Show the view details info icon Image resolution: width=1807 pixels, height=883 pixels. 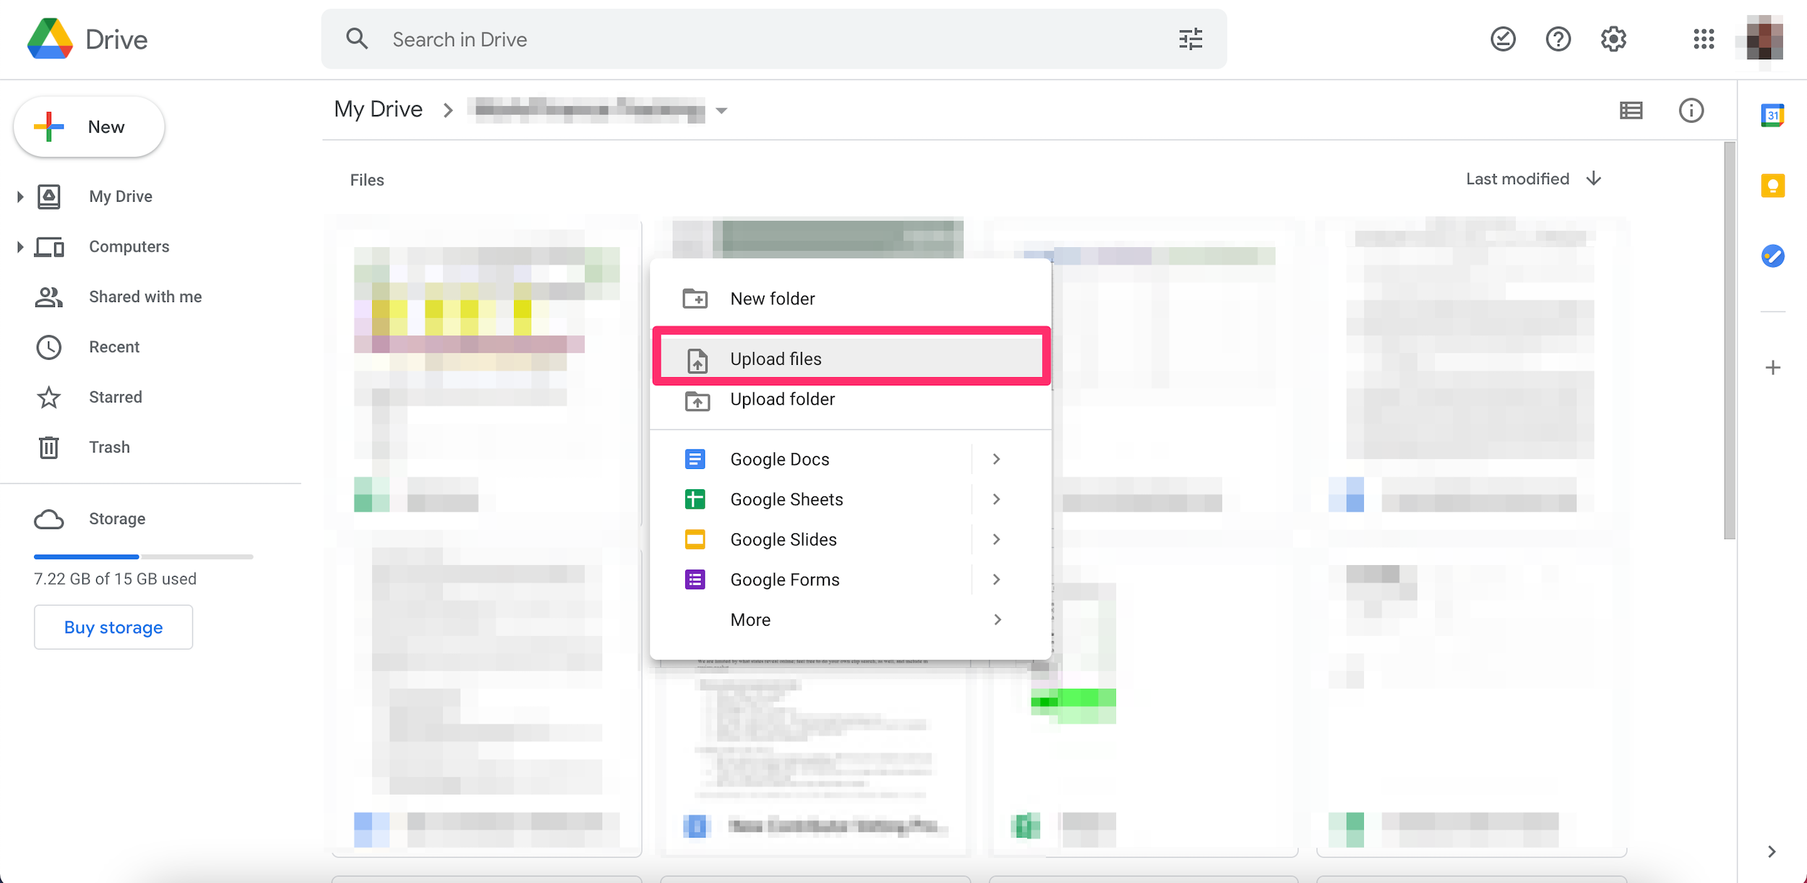(1691, 111)
